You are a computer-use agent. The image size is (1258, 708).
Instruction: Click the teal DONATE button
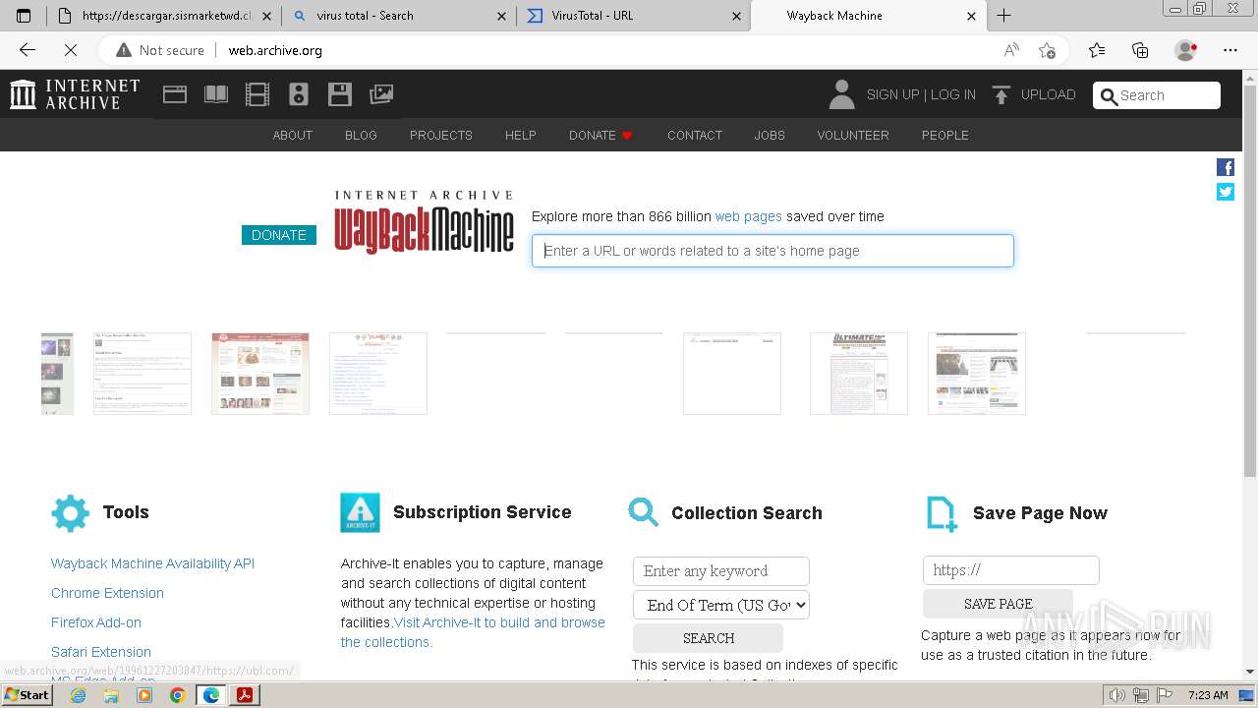point(279,235)
